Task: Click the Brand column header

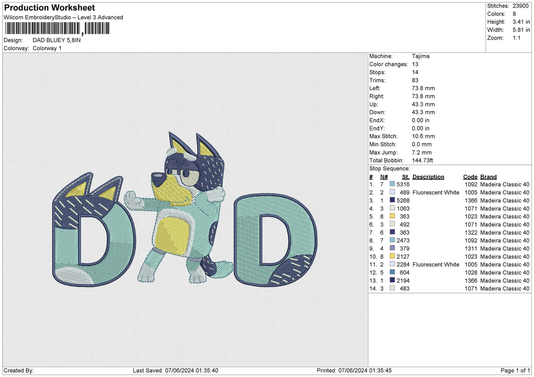Action: coord(489,177)
